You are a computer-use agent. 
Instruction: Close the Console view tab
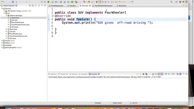pos(99,74)
